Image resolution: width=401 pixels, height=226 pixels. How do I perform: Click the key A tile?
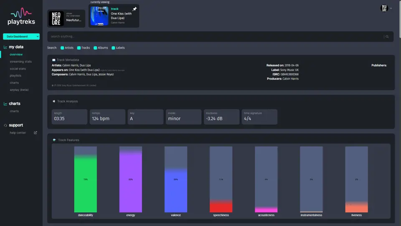[145, 117]
